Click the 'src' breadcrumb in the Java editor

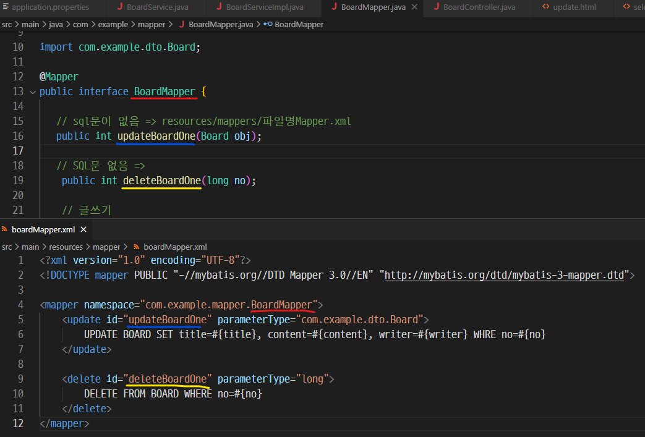7,25
